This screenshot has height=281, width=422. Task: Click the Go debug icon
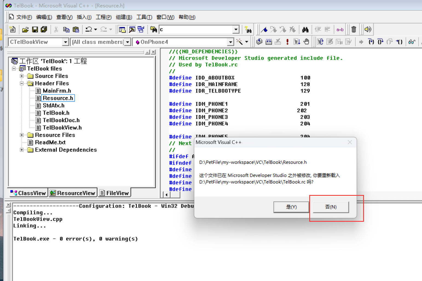pos(297,42)
